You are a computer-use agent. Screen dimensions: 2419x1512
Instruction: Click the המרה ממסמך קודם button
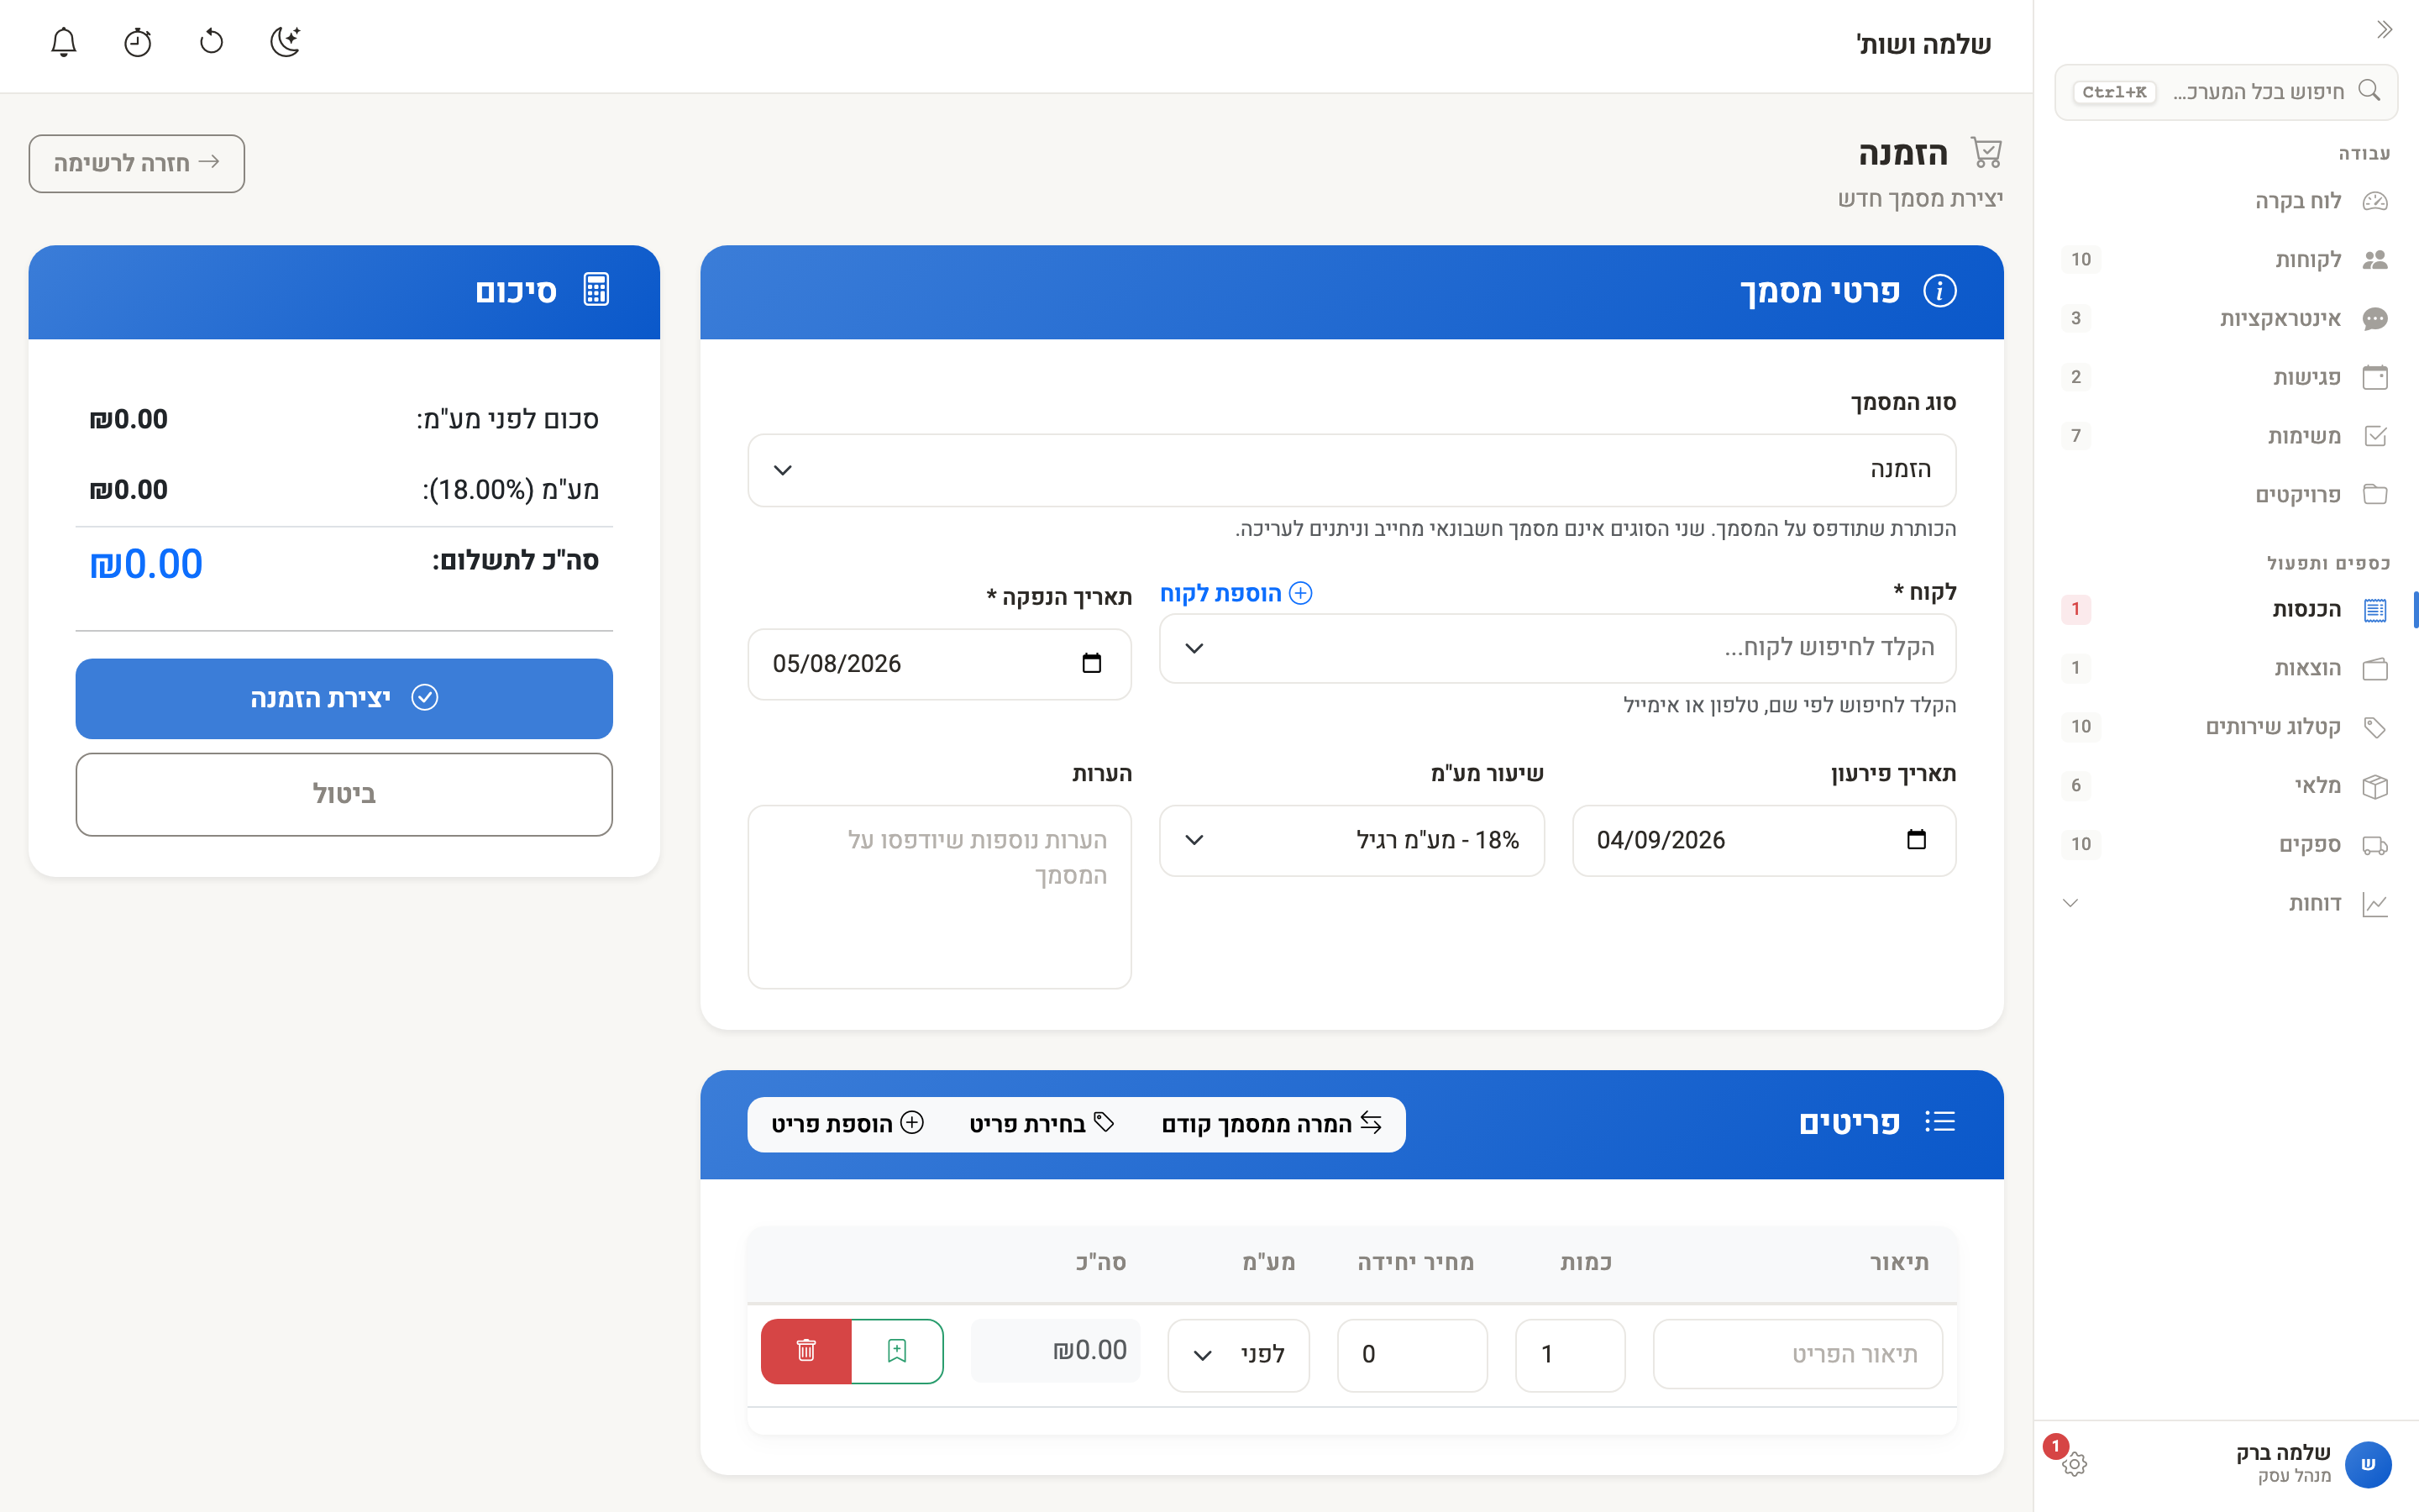point(1272,1124)
